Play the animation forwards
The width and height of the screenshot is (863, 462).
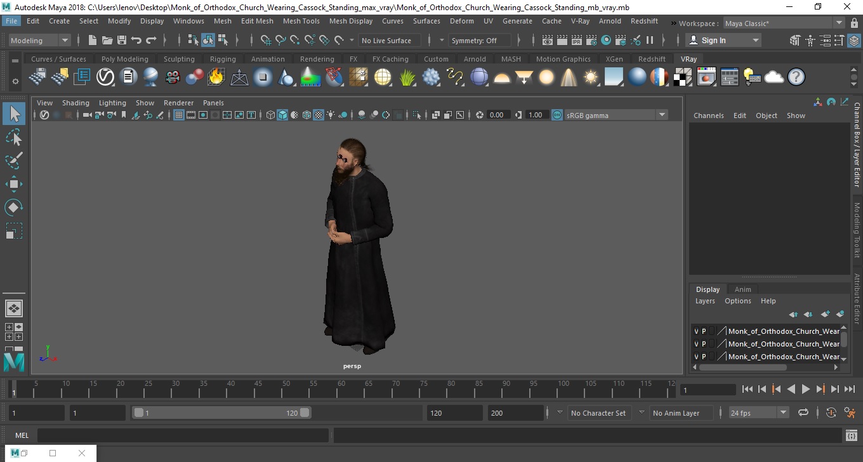(x=806, y=389)
